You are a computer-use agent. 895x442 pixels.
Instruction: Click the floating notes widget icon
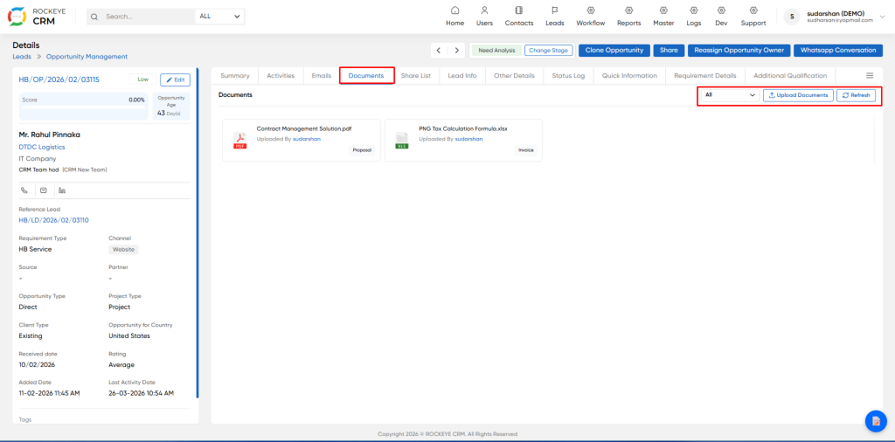[875, 421]
